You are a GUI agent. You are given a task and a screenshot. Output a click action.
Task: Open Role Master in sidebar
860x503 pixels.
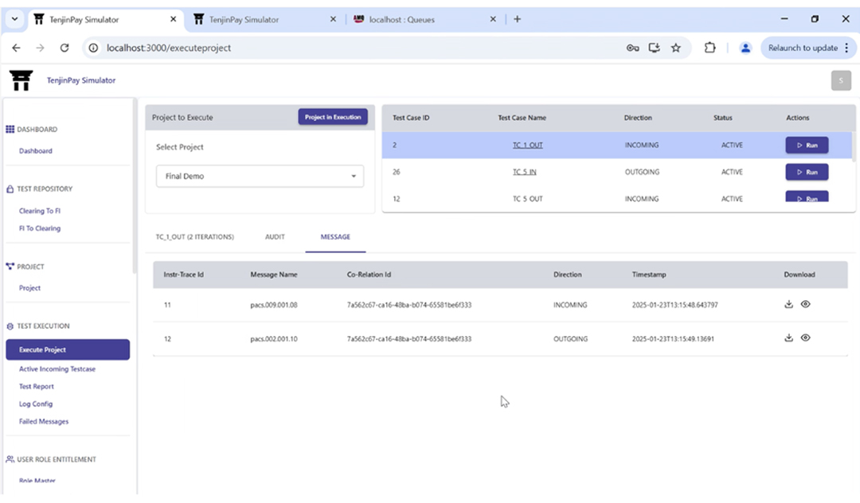click(x=37, y=481)
